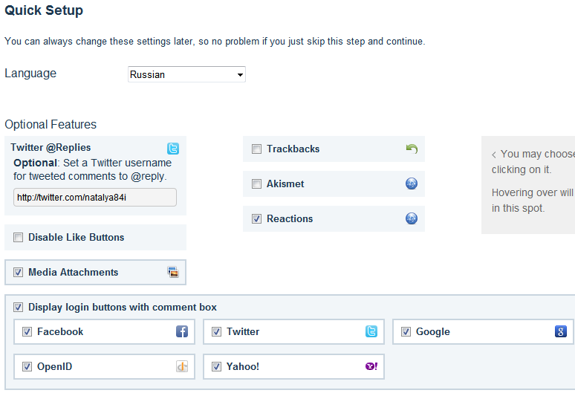Enable the Akismet checkbox
575x393 pixels.
[257, 183]
